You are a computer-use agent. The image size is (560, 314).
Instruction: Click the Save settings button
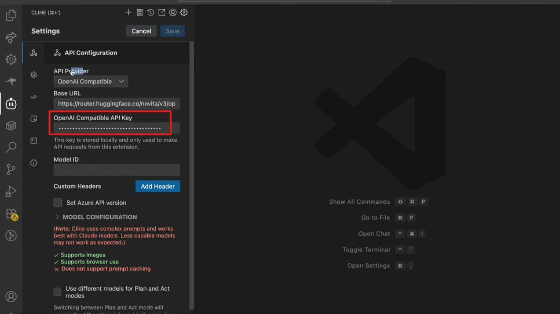pos(172,31)
